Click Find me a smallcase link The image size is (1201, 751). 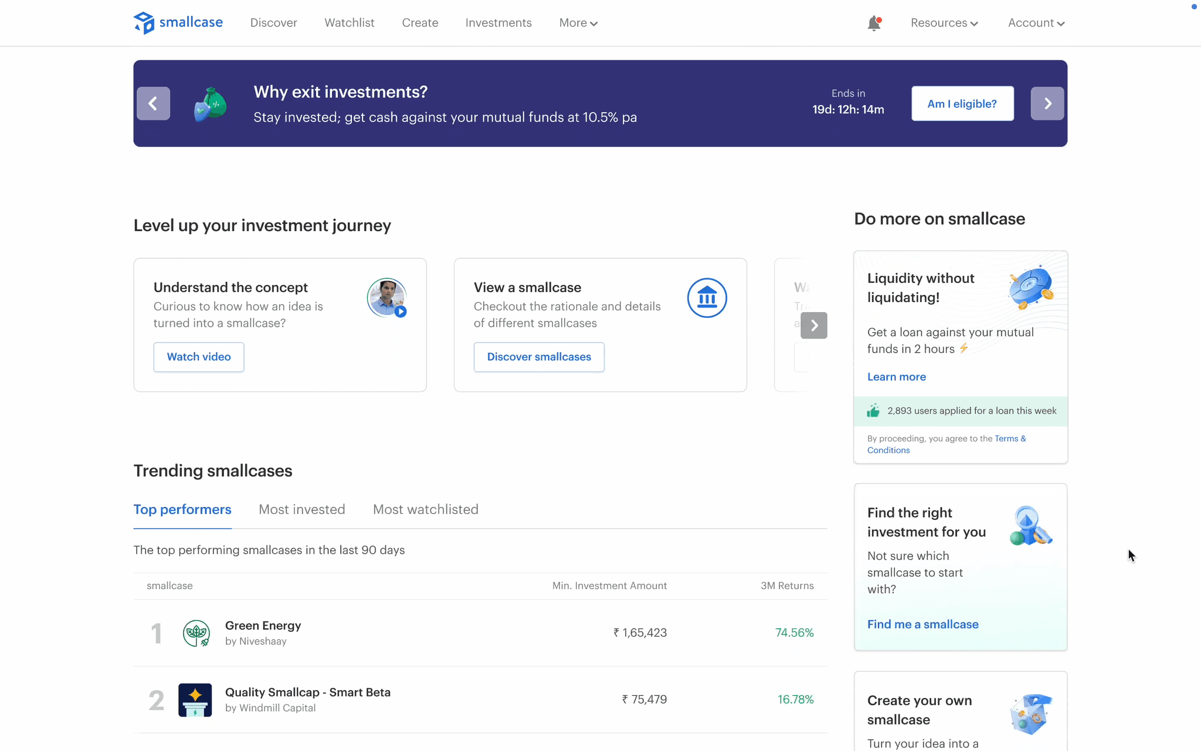(923, 624)
